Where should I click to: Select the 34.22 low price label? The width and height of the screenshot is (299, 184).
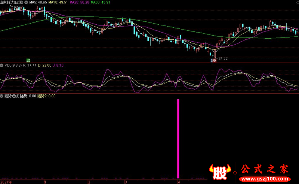pyautogui.click(x=223, y=58)
